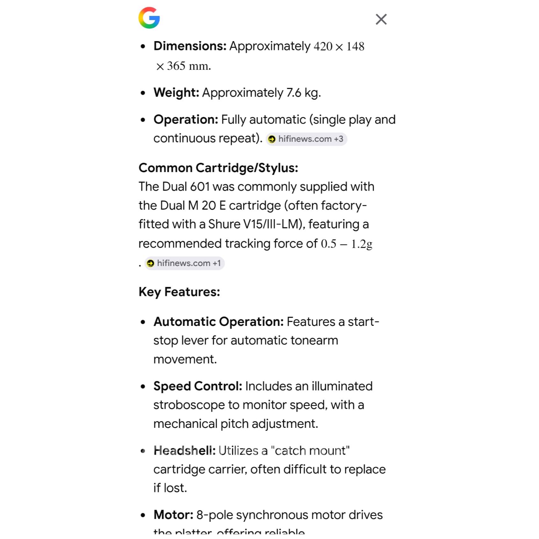This screenshot has width=539, height=539.
Task: Click the Automatic Operation bullet label
Action: pyautogui.click(x=218, y=322)
